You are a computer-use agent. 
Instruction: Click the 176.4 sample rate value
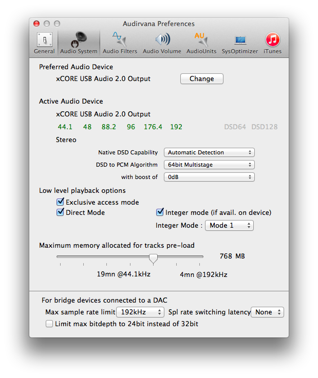153,127
